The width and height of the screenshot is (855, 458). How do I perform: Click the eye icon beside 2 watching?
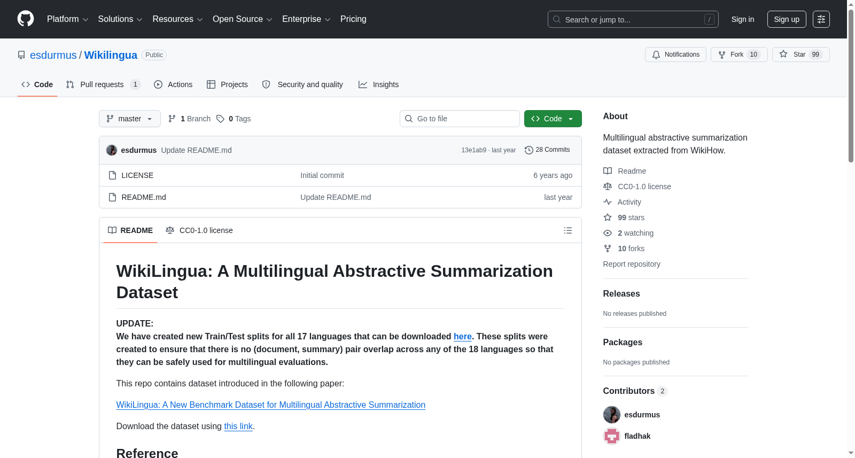pos(608,233)
